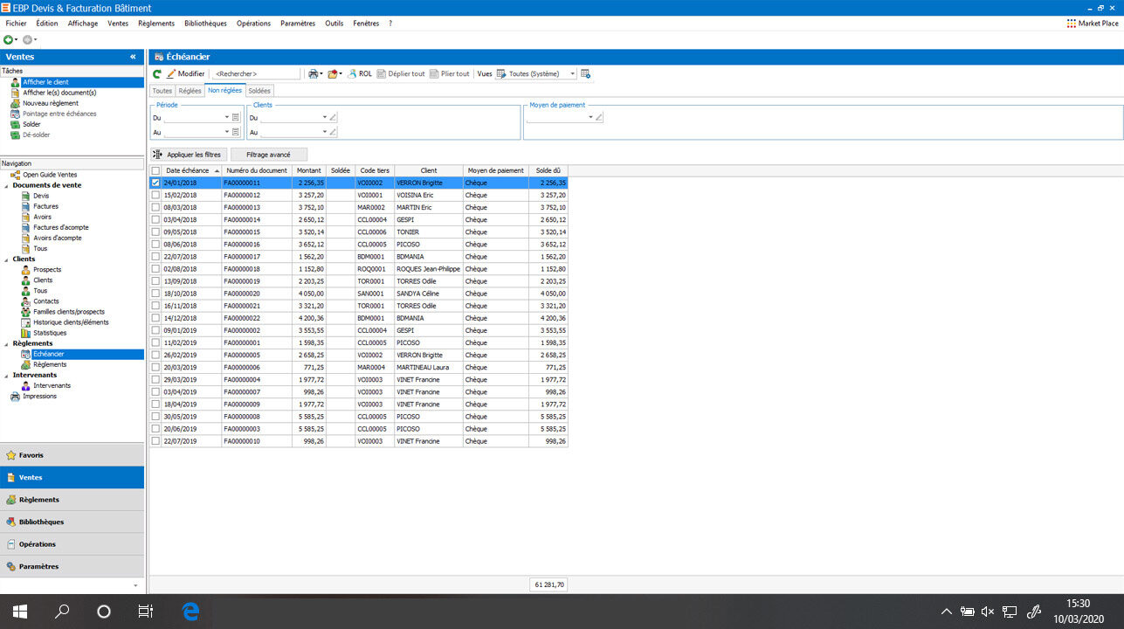Click Dé-solder in Tâches
This screenshot has height=629, width=1124.
[35, 135]
